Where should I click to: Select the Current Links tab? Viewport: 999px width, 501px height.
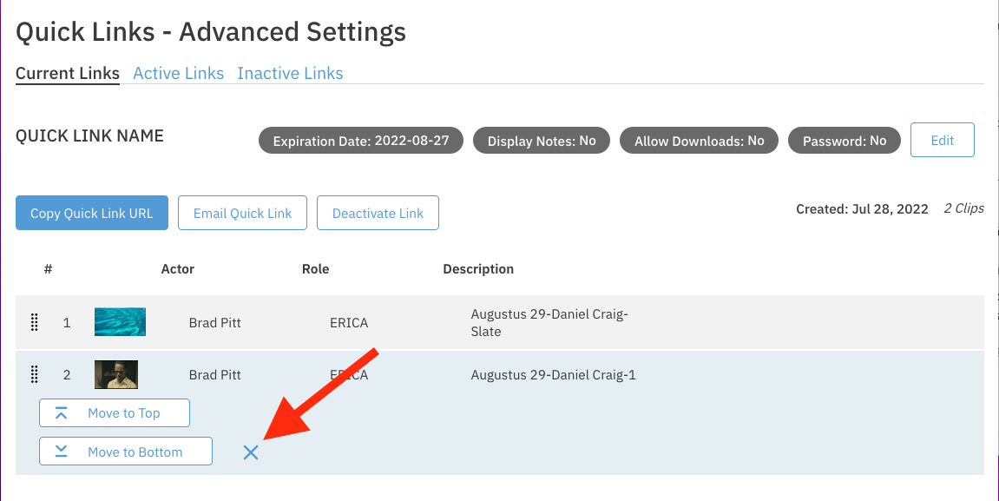click(68, 74)
